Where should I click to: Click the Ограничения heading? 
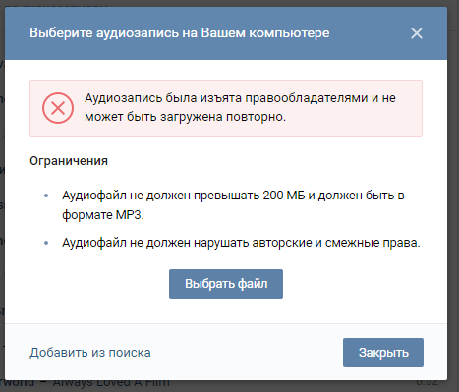(69, 161)
